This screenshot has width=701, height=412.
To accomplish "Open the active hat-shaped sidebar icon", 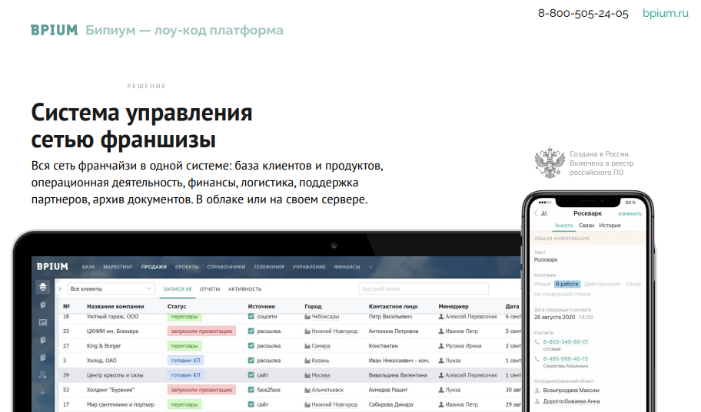I will pyautogui.click(x=43, y=287).
